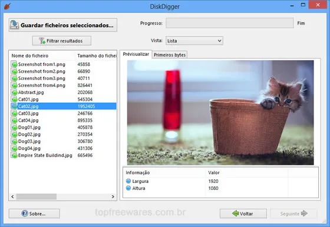This screenshot has width=330, height=227.
Task: Click the Altura row label
Action: click(x=138, y=188)
